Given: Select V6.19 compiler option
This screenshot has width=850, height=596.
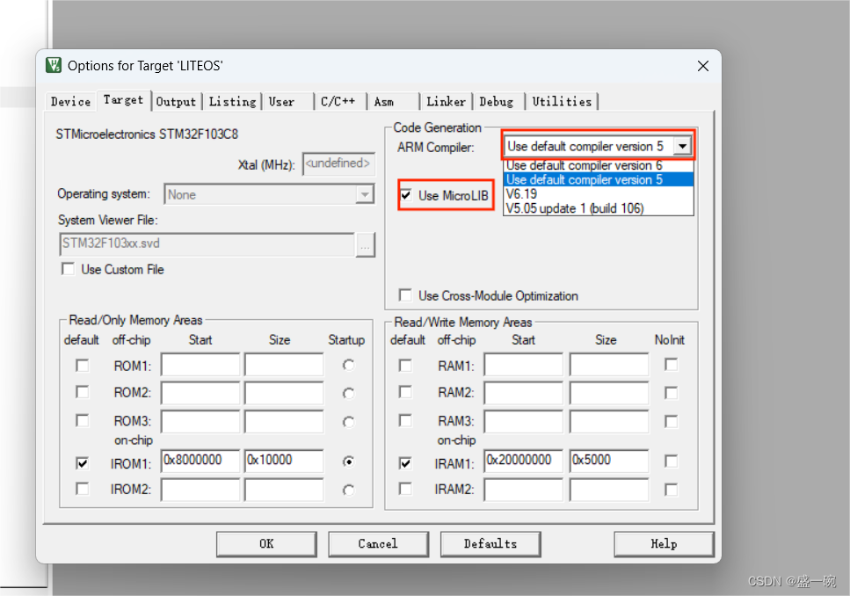Looking at the screenshot, I should [598, 193].
